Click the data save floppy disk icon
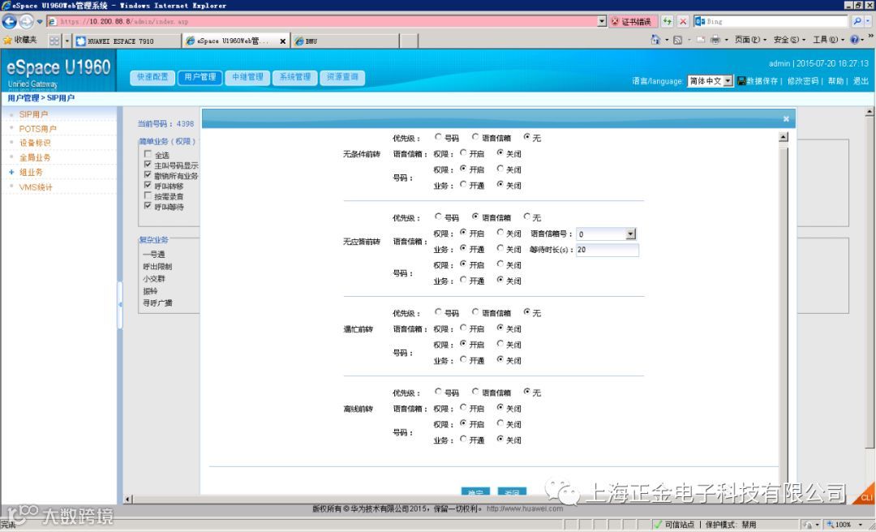The width and height of the screenshot is (876, 532). coord(742,81)
